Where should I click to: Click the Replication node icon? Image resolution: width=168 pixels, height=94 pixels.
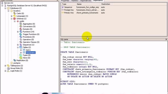15,60
